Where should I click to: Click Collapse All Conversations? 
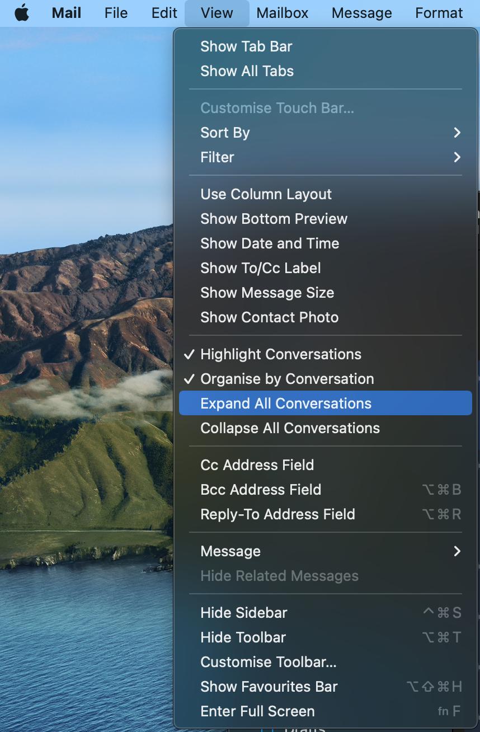pyautogui.click(x=326, y=428)
